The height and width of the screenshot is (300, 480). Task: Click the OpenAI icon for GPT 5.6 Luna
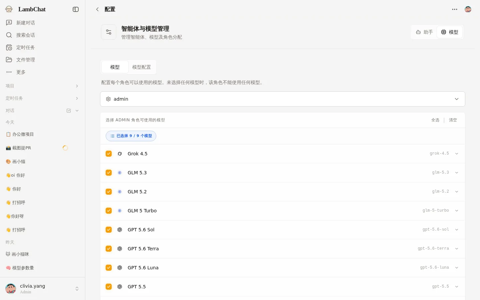coord(120,268)
